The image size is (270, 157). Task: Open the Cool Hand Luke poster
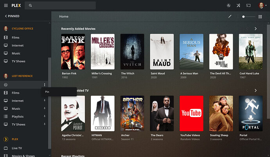(x=251, y=52)
